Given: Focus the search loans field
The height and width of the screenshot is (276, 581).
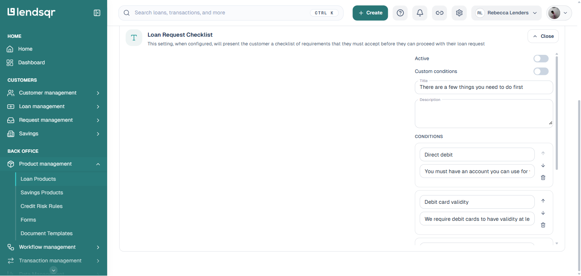Looking at the screenshot, I should point(231,13).
